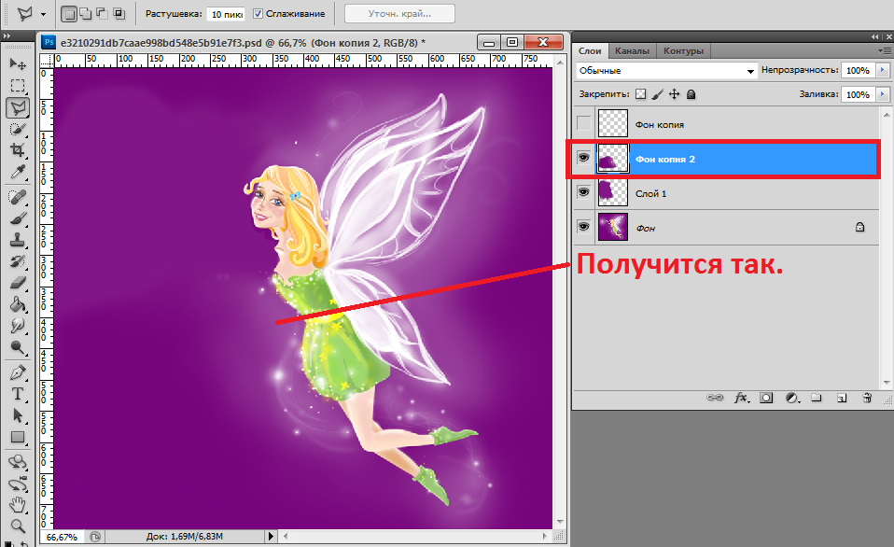
Task: Hide the Слой 1 layer
Action: (x=584, y=192)
